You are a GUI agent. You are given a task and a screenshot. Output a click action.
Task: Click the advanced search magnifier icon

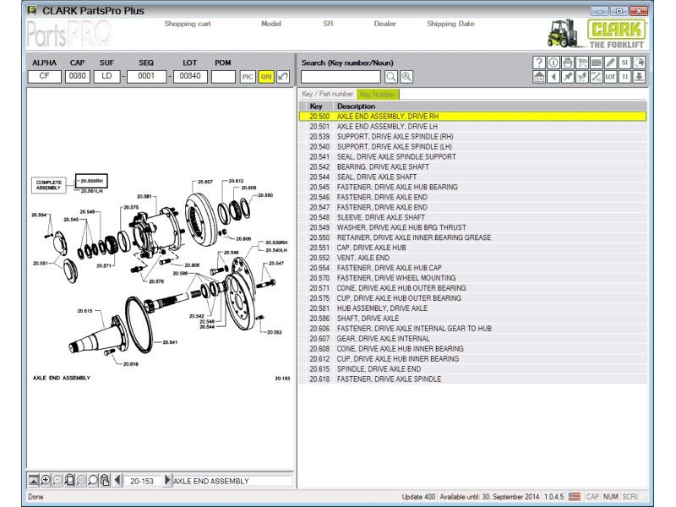coord(406,77)
